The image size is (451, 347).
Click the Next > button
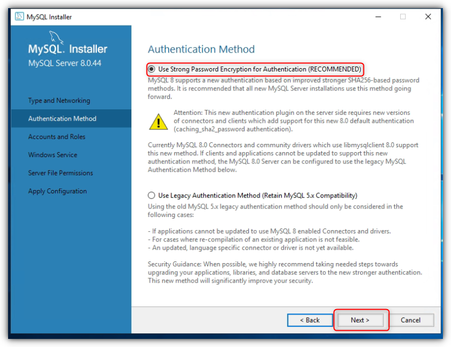click(360, 320)
